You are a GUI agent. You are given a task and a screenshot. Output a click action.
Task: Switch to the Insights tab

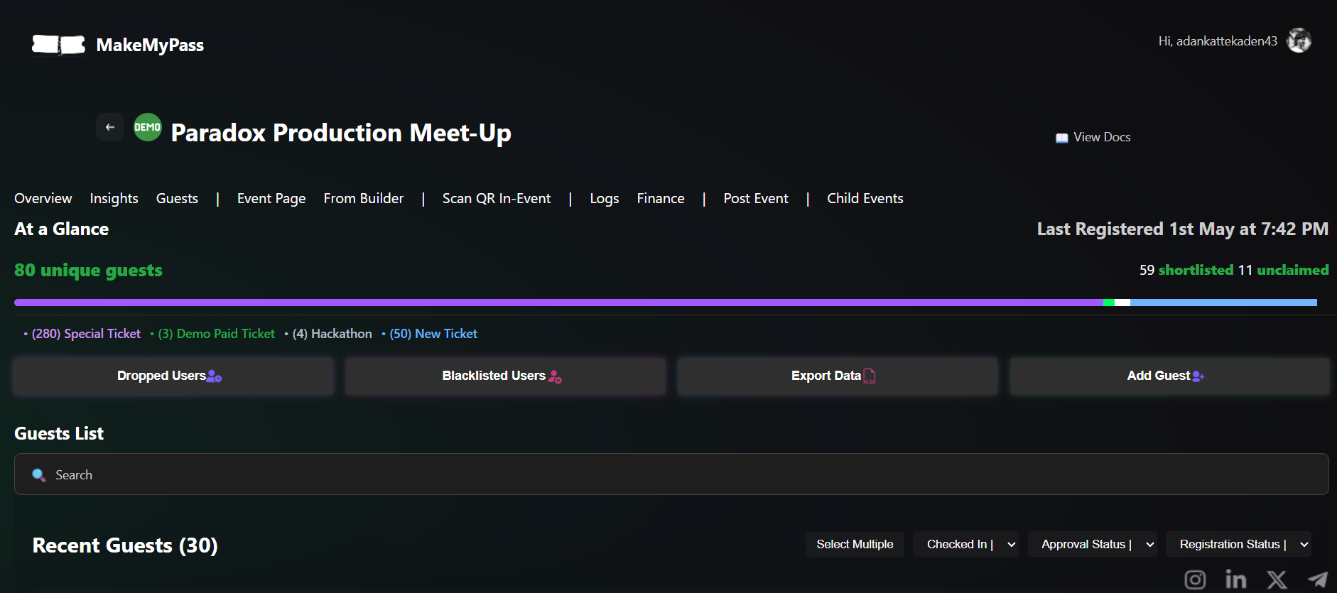pos(114,198)
